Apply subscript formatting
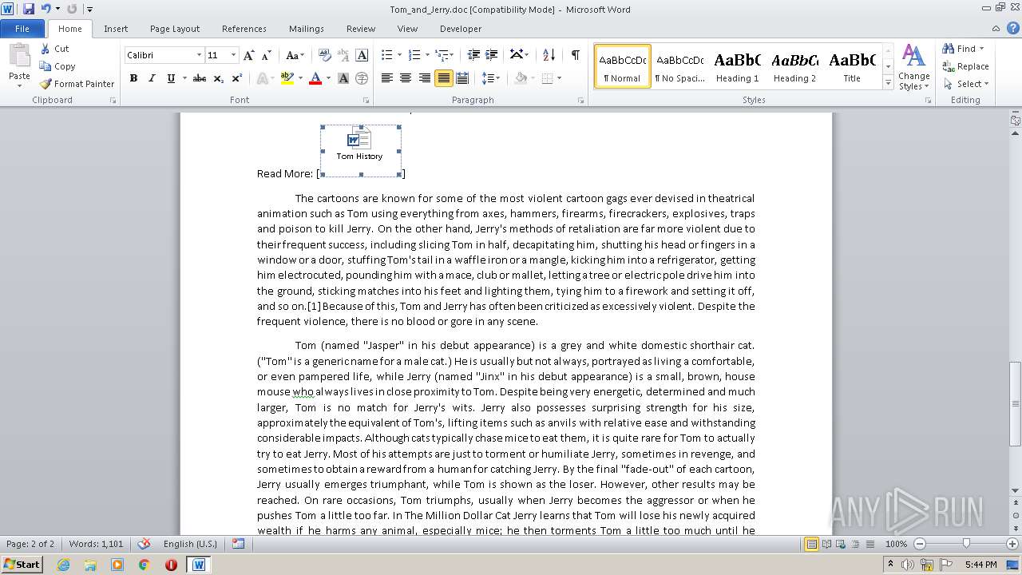 [x=219, y=78]
